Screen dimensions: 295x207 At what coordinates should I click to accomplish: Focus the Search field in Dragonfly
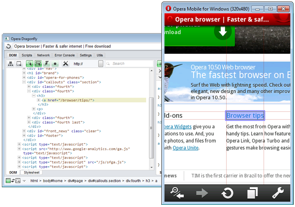coord(130,63)
